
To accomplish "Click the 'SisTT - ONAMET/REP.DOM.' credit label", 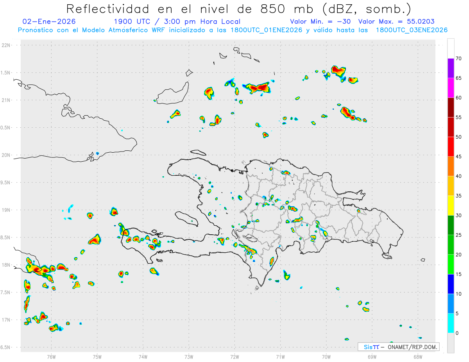I will (398, 347).
